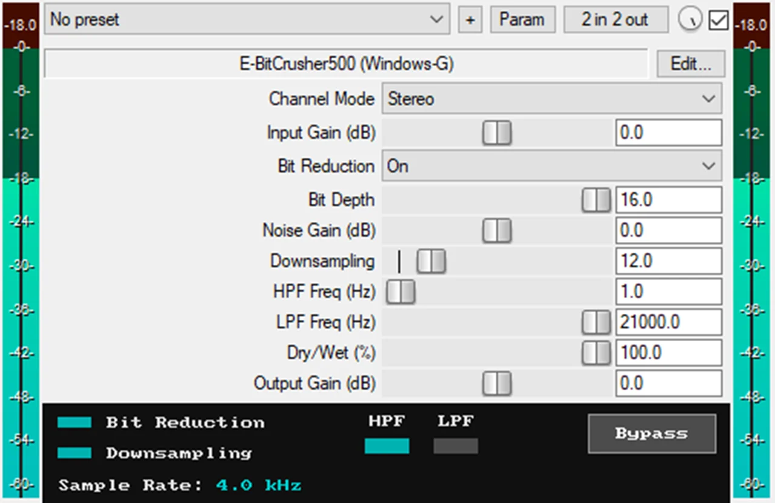Click the HPF Freq slider handle
775x503 pixels.
401,292
